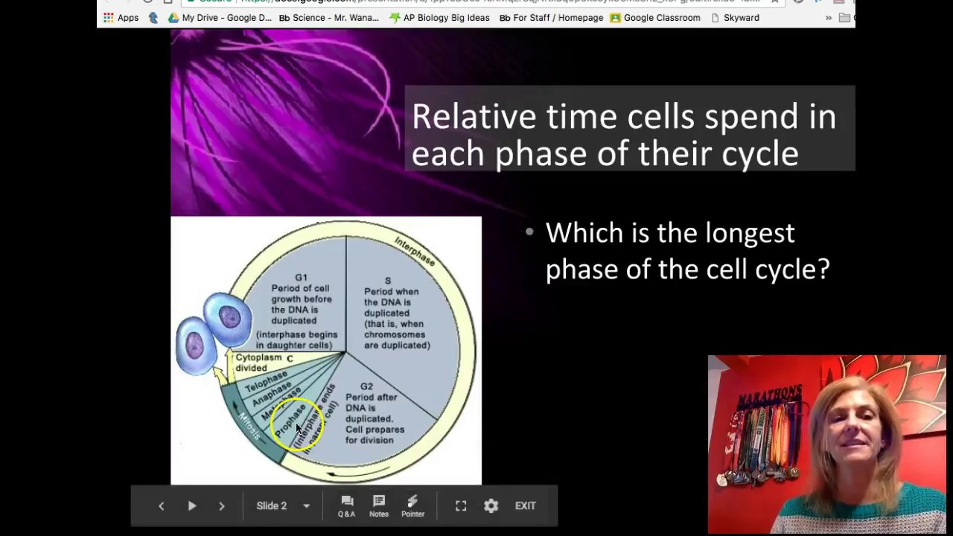This screenshot has height=536, width=953.
Task: Click the S phase label in diagram
Action: tap(387, 281)
